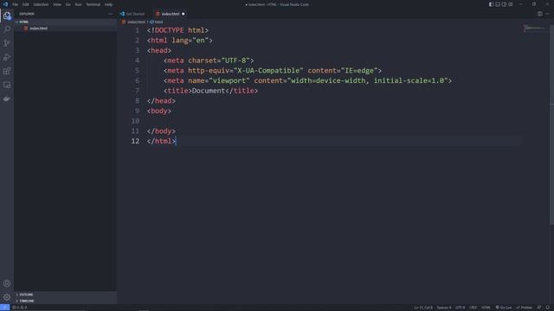Open the File menu
554x311 pixels.
point(16,4)
